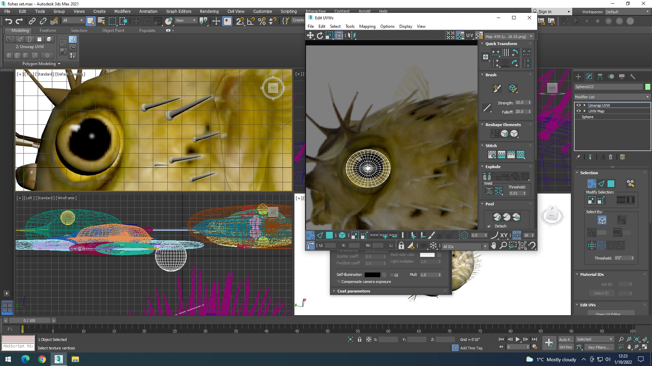Open the Utilities wrench tab in command panel
Screen dimensions: 652x366
tap(632, 77)
